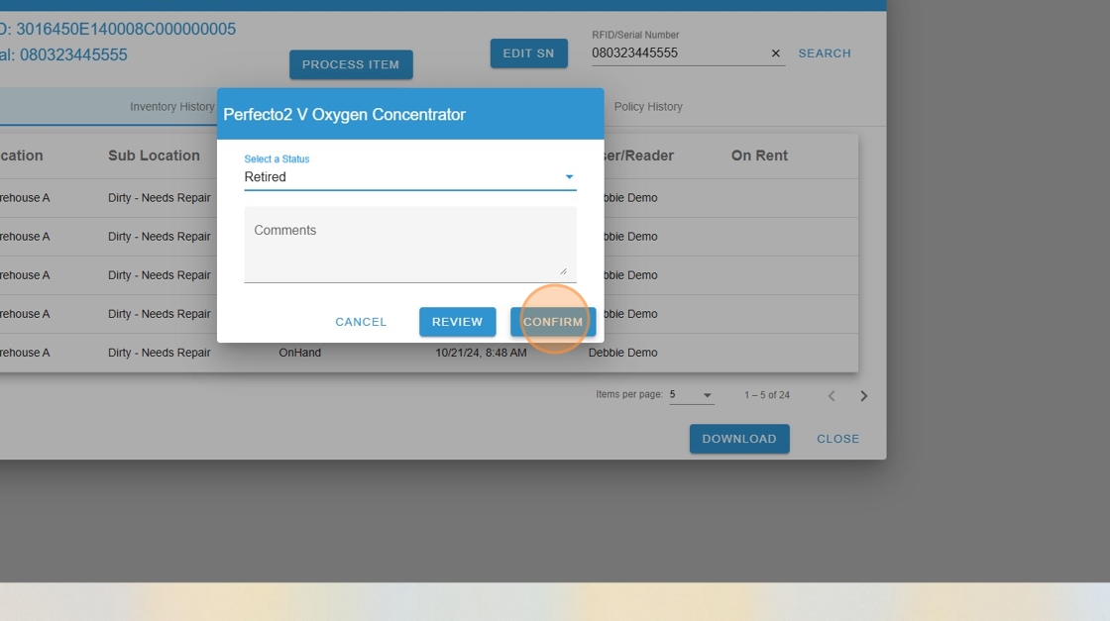Download the inventory history
This screenshot has width=1110, height=621.
pyautogui.click(x=739, y=439)
